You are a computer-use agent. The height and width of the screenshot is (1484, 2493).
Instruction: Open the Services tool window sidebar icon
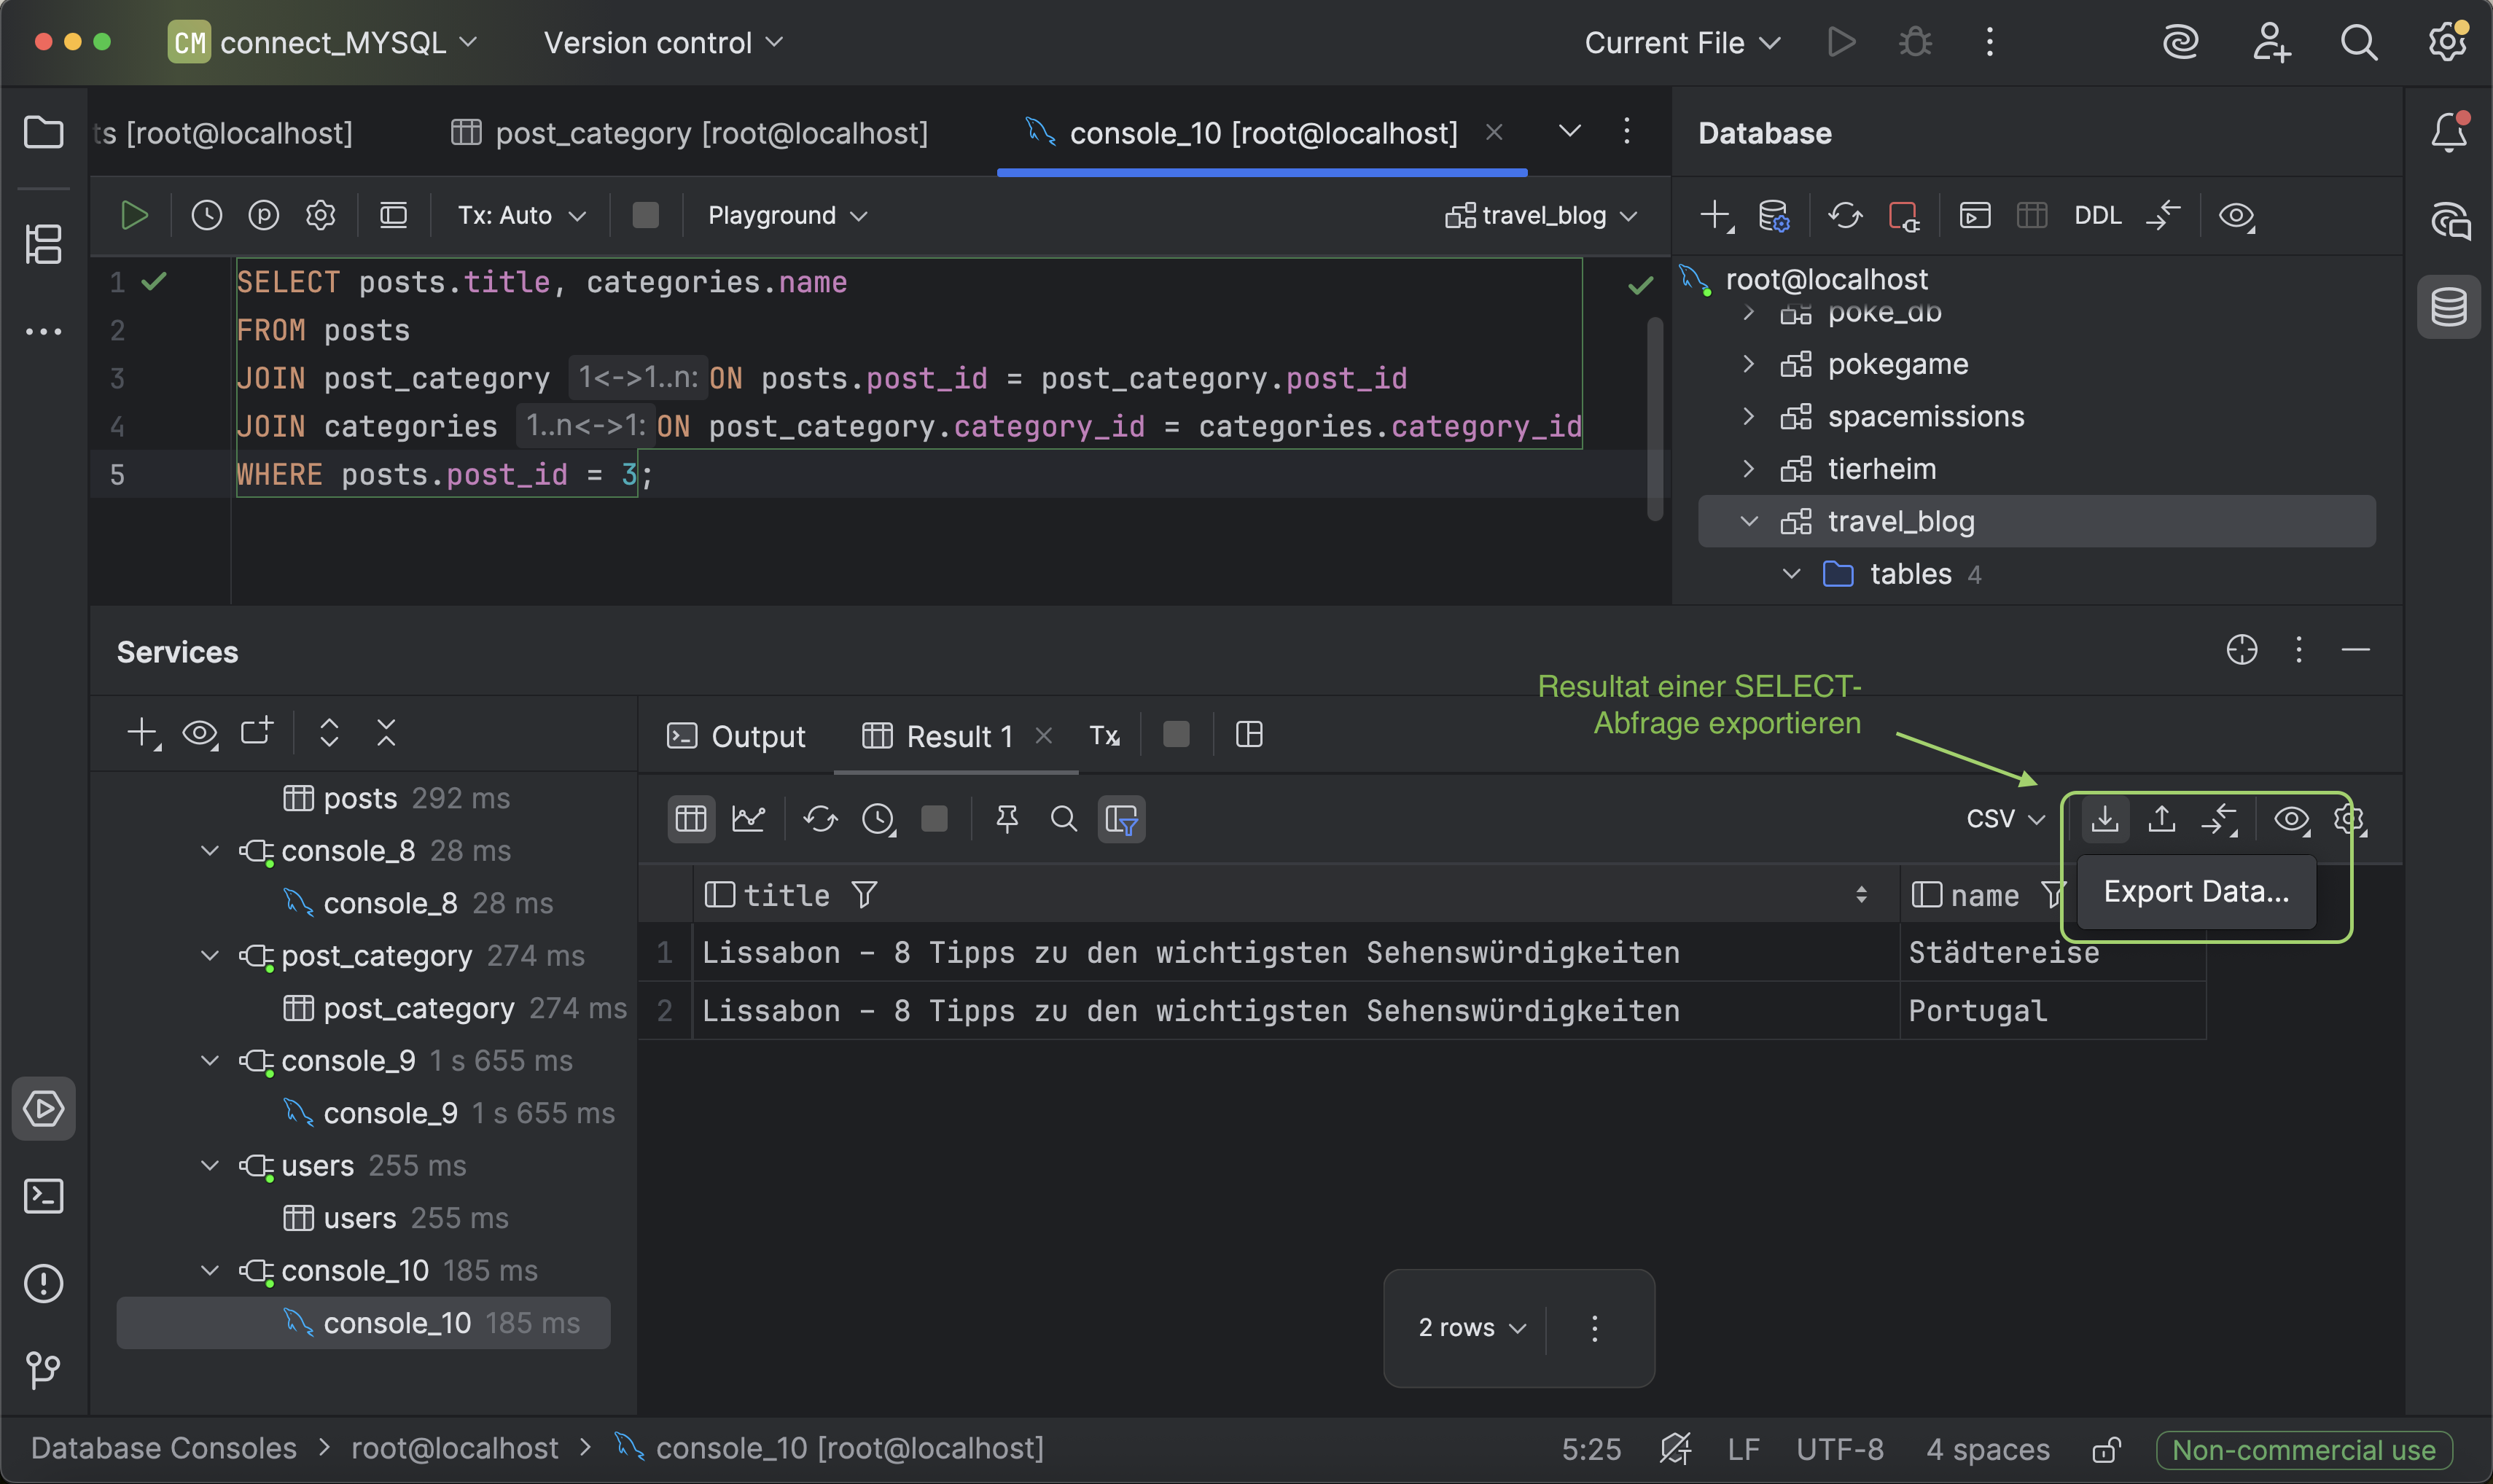(43, 1108)
